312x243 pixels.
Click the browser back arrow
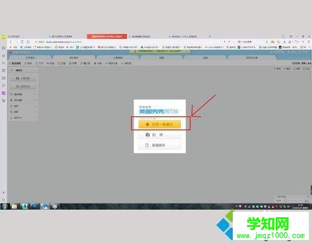[11, 42]
